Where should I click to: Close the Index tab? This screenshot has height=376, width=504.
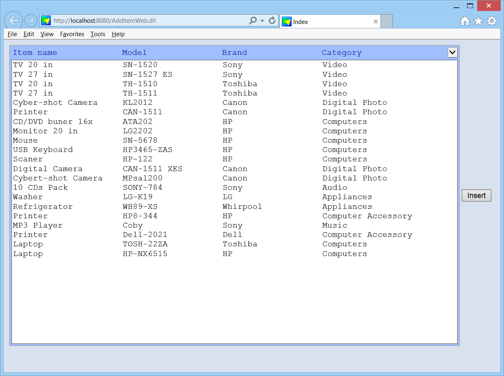point(376,22)
